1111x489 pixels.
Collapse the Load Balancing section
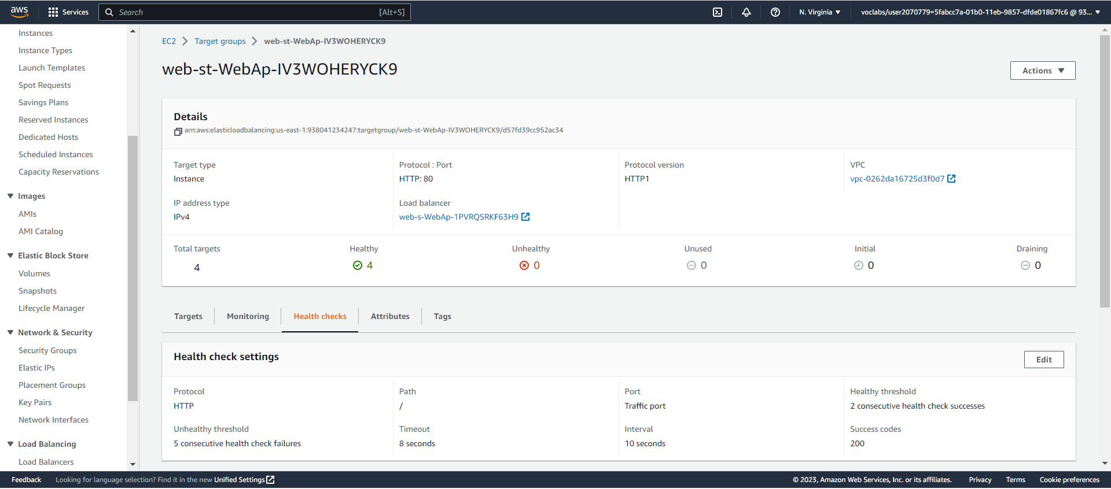(x=10, y=444)
